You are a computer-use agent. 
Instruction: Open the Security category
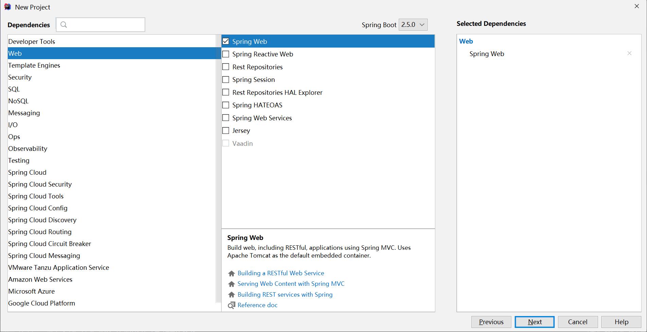[x=112, y=77]
